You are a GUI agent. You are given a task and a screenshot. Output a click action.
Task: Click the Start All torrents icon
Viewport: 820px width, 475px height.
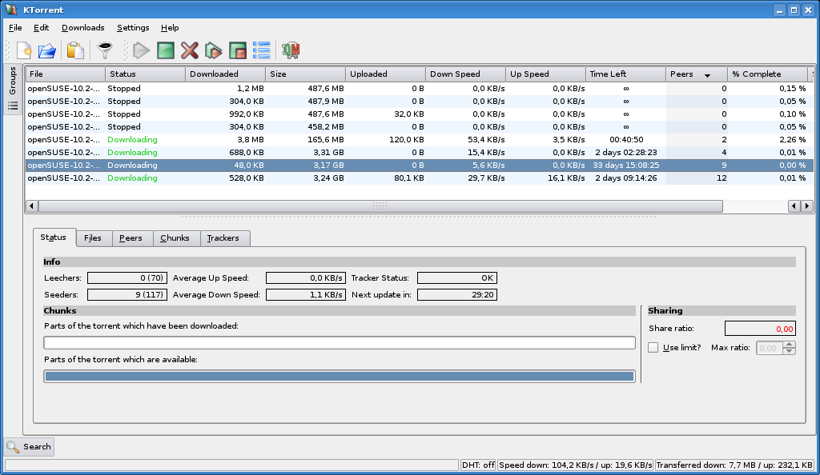213,51
